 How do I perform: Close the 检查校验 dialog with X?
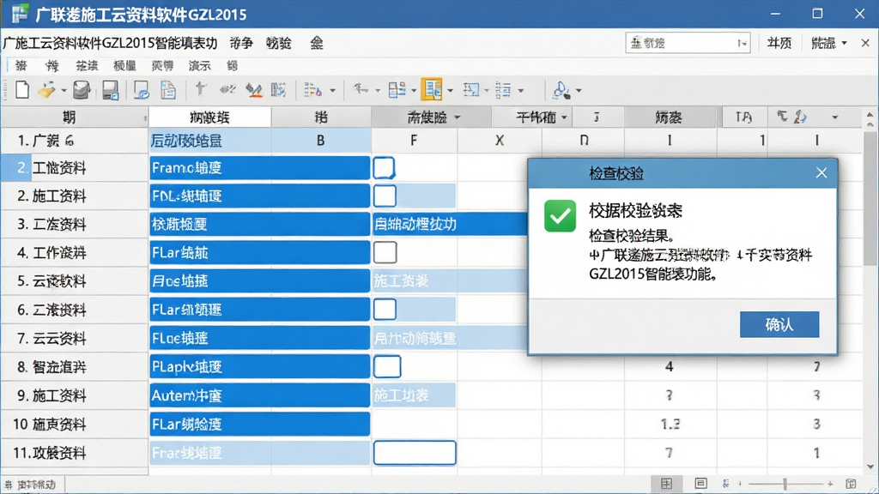click(x=821, y=173)
